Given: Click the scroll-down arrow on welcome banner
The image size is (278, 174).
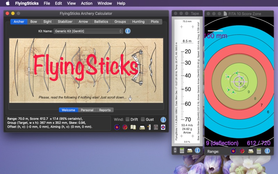Looking at the screenshot, I should click(130, 98).
